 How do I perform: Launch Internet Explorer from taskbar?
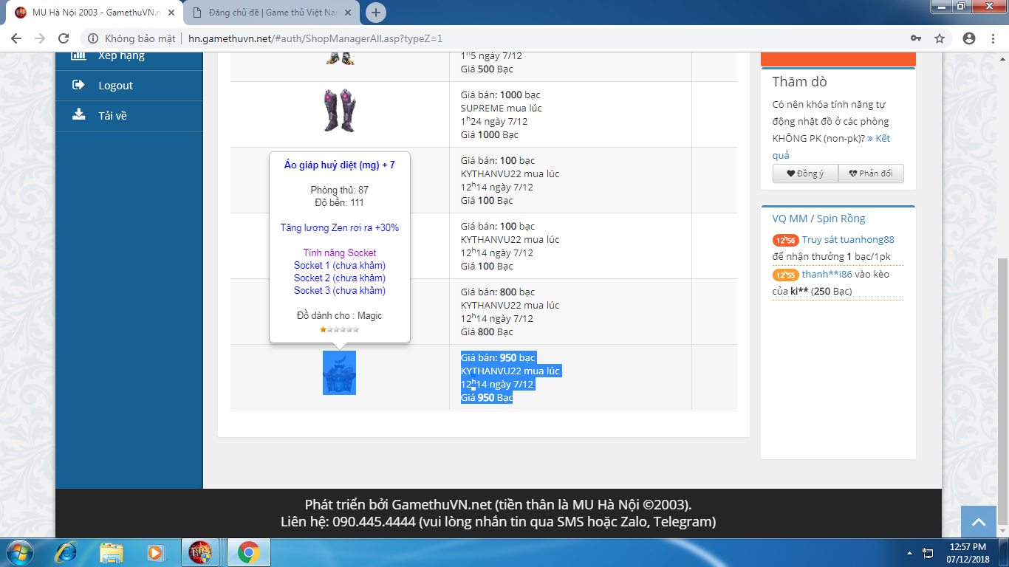66,552
